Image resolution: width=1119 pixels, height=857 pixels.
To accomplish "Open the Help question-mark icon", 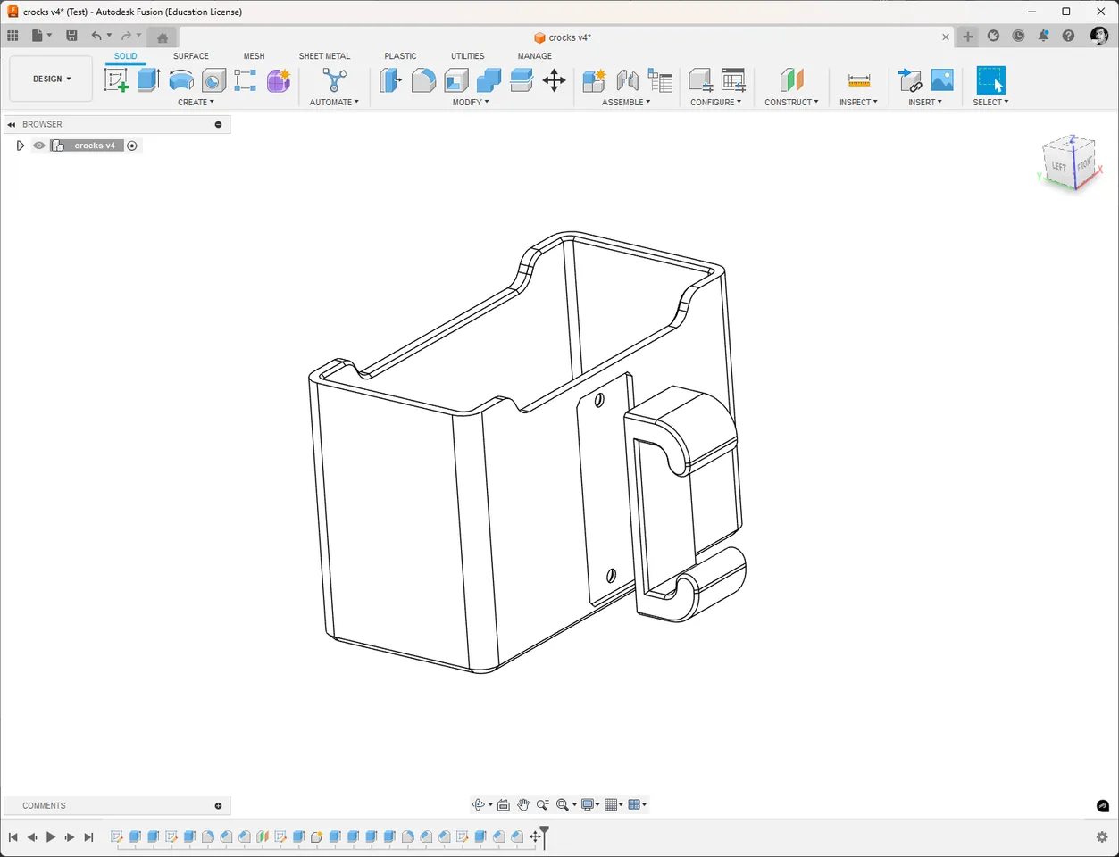I will [1068, 36].
